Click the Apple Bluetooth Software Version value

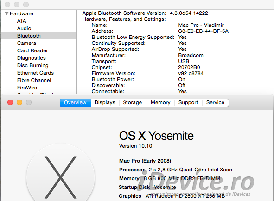[189, 13]
